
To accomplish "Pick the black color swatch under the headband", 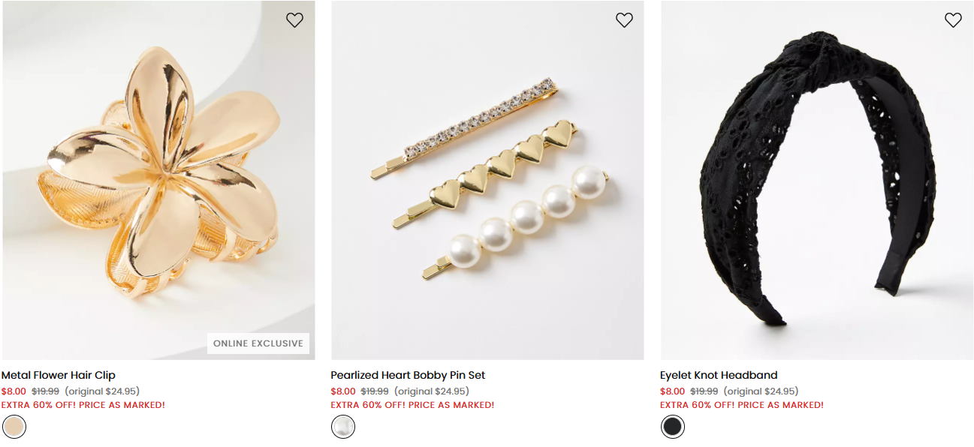I will click(x=673, y=427).
